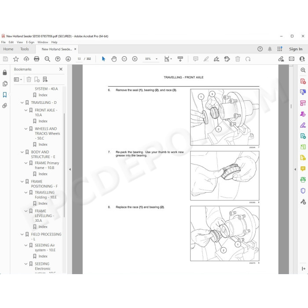Collapse WHEELS AND TRACKS Wheels bookmark
Image resolution: width=308 pixels, height=308 pixels.
[x=26, y=129]
